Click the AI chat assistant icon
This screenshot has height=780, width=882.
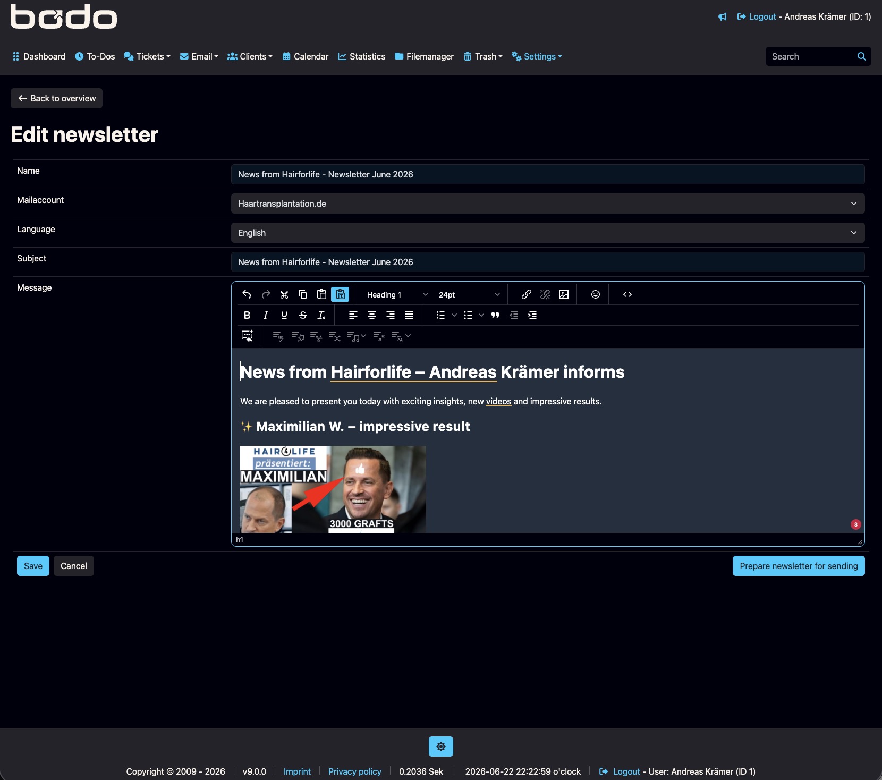(247, 336)
